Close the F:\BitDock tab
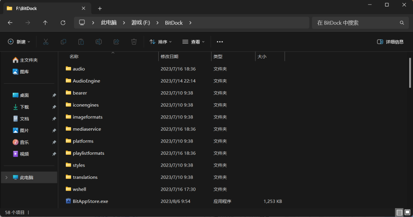The height and width of the screenshot is (217, 413). point(83,8)
